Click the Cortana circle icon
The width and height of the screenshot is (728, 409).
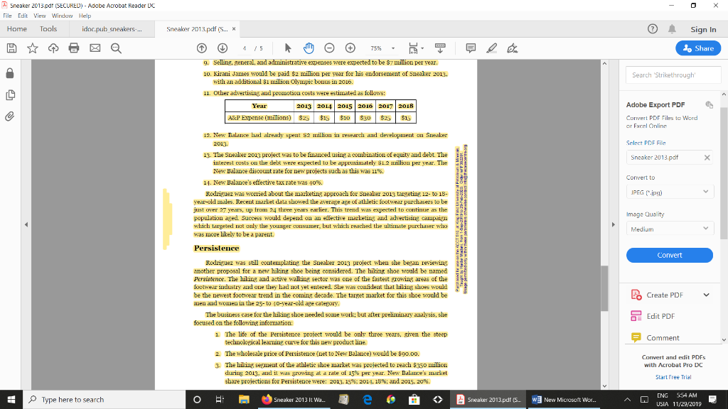point(197,399)
